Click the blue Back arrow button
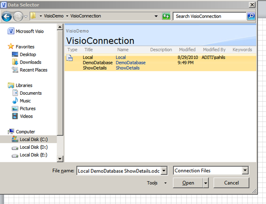Screen dimensions: 266x204 [x=7, y=17]
